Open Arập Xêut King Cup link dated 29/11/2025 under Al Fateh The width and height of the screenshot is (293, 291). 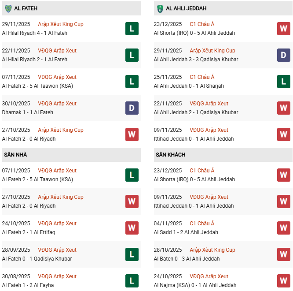click(60, 24)
